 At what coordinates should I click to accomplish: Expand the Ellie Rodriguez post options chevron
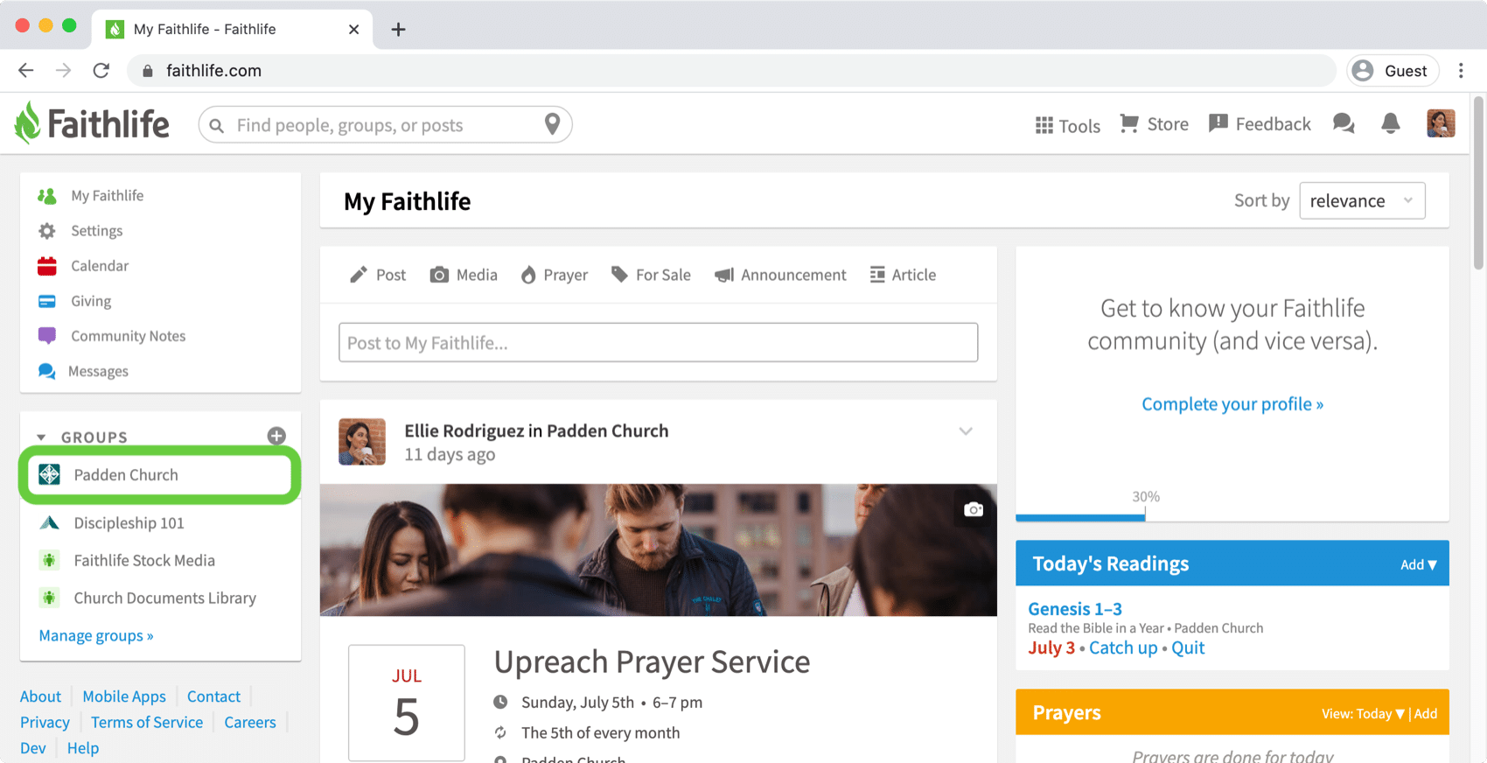966,431
